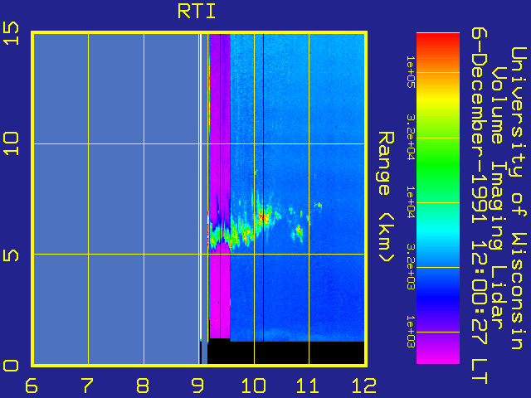Click the 6-December-1991 12:00:27 LT timestamp
The height and width of the screenshot is (398, 531).
click(480, 206)
